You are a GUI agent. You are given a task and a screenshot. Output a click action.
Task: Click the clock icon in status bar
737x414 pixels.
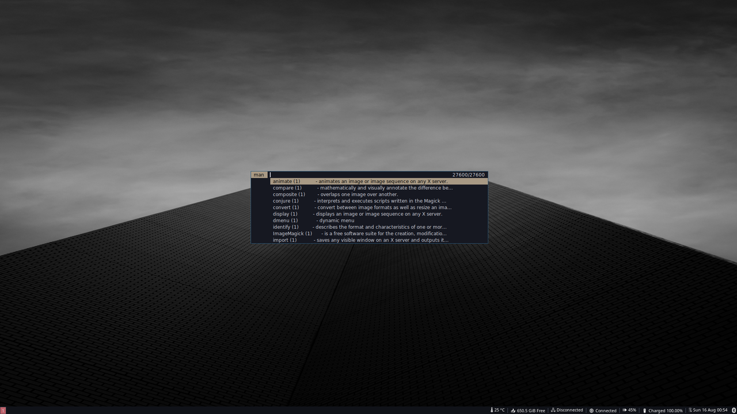point(690,410)
